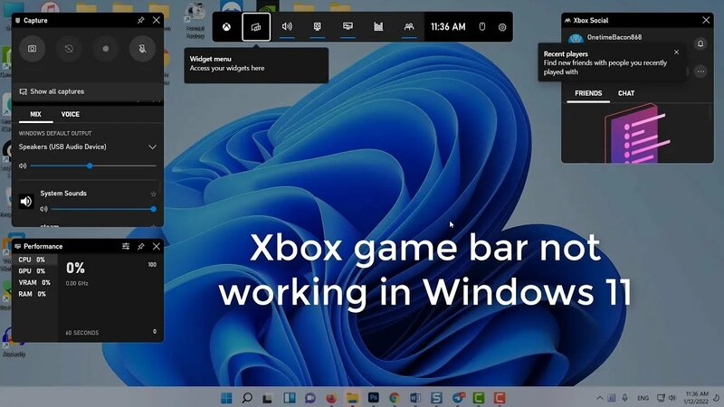Toggle microphone in the Capture widget

coord(143,49)
